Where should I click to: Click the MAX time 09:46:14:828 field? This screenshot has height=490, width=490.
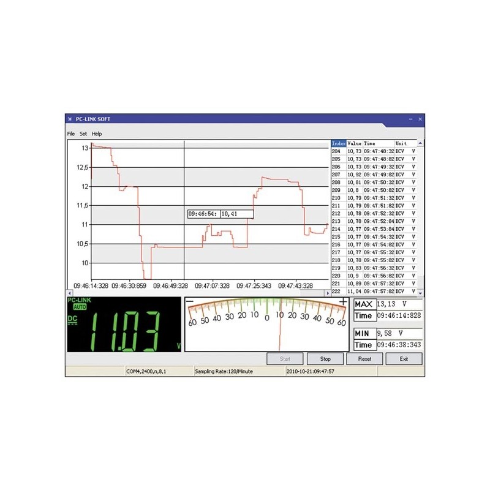[399, 315]
